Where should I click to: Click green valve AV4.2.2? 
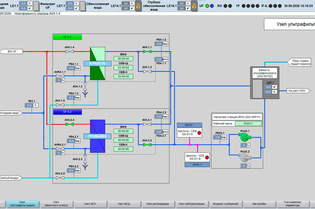pyautogui.click(x=147, y=145)
